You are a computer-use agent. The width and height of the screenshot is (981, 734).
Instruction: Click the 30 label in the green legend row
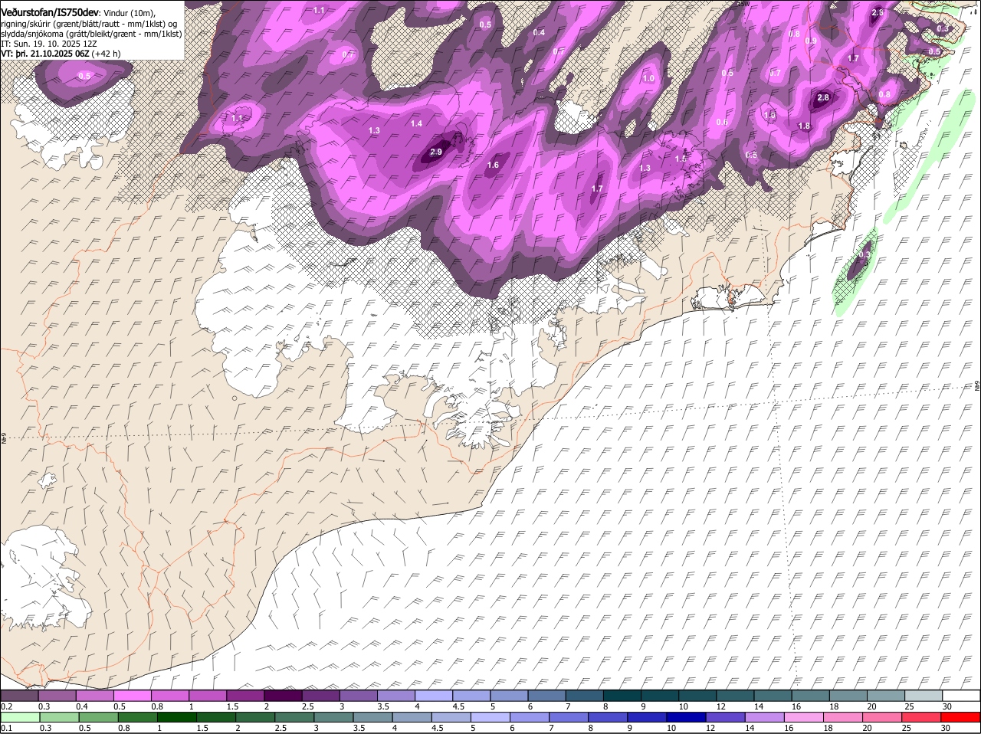click(945, 728)
